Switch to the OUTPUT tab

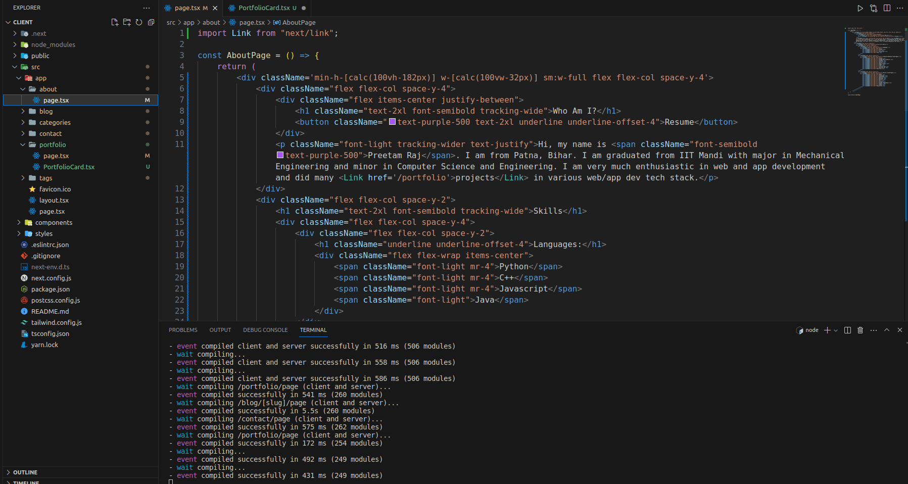point(220,330)
